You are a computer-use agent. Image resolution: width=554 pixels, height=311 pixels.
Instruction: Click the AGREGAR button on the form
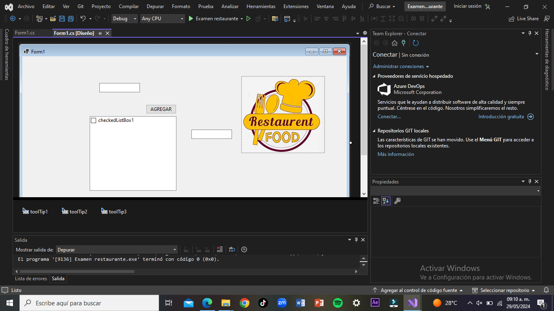(x=161, y=109)
